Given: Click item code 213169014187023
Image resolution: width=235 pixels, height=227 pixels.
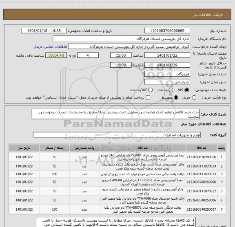Looking at the screenshot, I should 201,174.
